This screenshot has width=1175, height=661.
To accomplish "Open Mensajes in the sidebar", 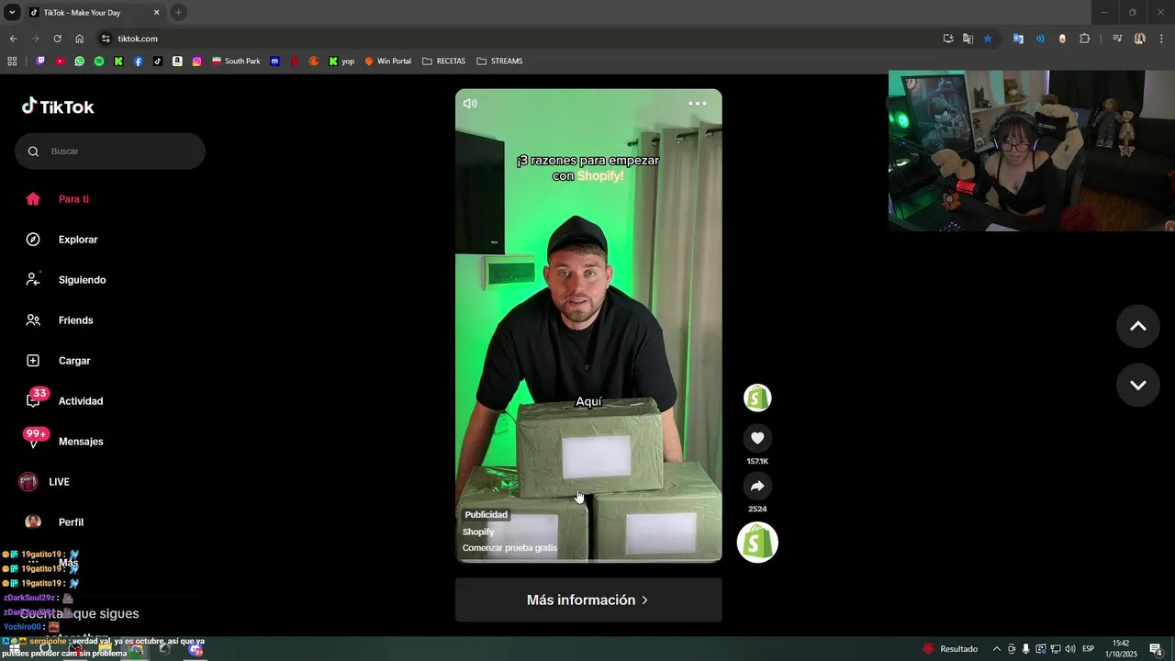I will click(81, 442).
